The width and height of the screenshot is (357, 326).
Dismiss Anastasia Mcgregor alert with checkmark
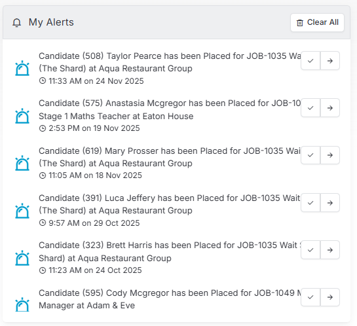[x=310, y=108]
